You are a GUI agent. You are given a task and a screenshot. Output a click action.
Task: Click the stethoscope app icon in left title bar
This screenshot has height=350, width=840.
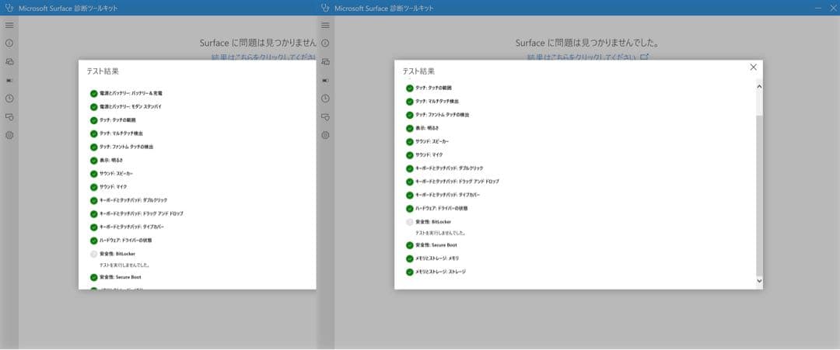9,8
